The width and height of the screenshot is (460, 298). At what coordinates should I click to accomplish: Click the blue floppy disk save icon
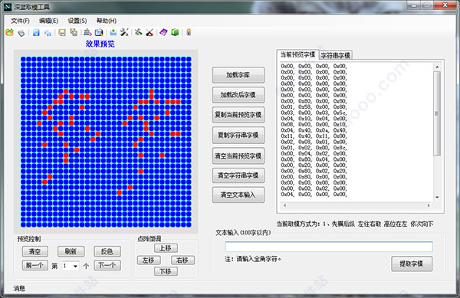pos(36,32)
